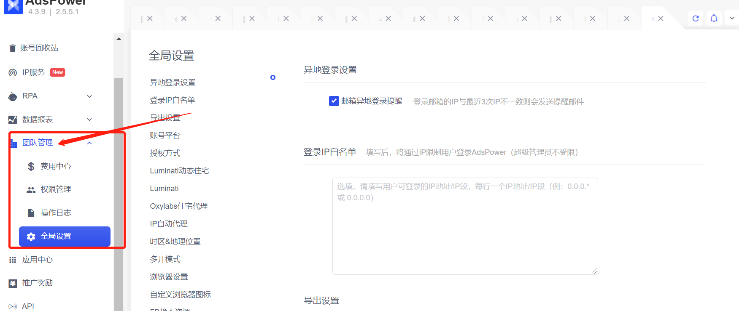Click the 推广奖励 reward icon
The width and height of the screenshot is (739, 311).
click(x=13, y=283)
